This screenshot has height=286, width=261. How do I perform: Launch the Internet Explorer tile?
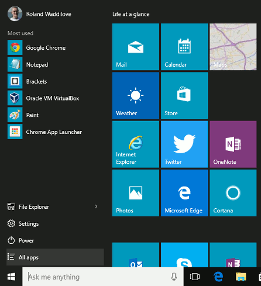(x=136, y=144)
